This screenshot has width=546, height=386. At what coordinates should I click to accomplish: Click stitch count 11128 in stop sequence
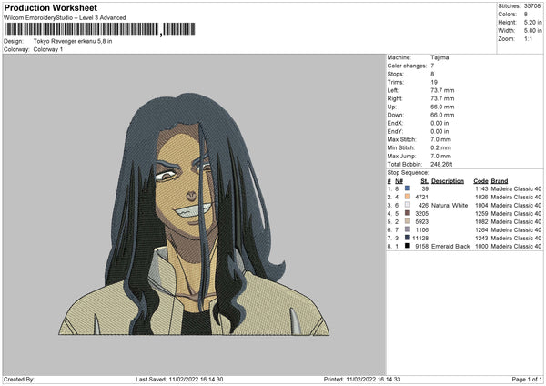point(420,238)
